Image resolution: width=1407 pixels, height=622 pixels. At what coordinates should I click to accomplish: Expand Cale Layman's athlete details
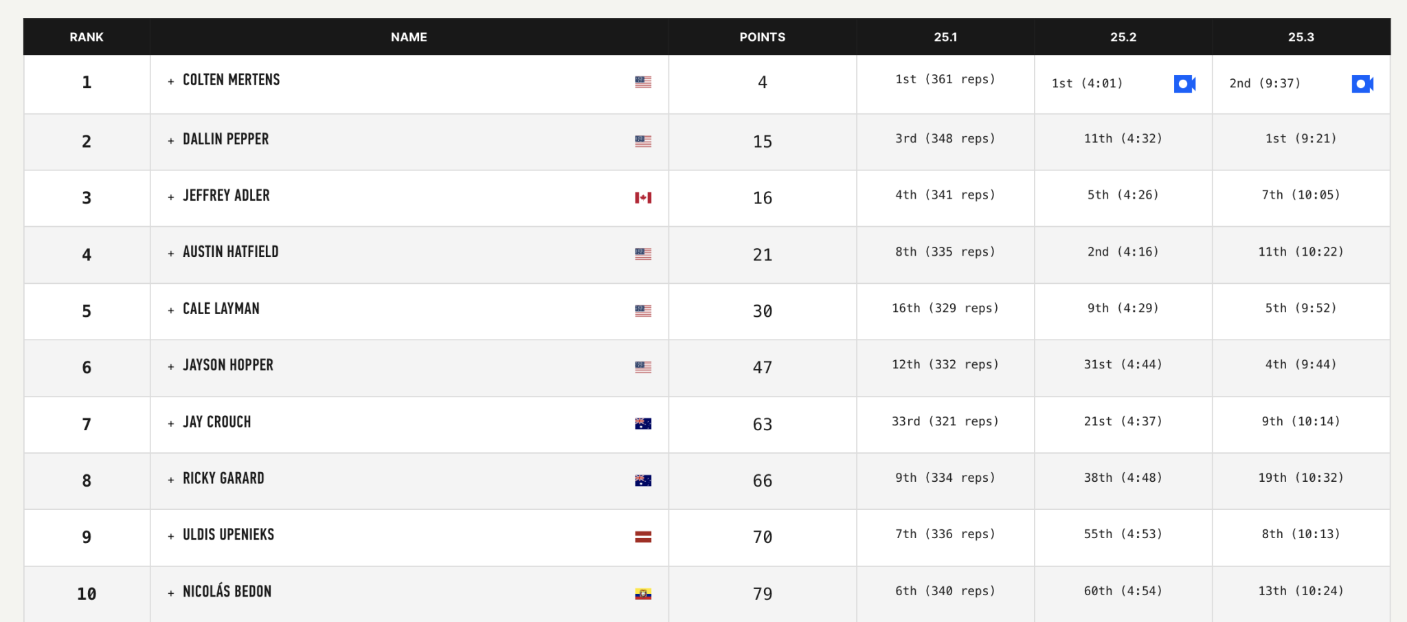click(x=172, y=309)
